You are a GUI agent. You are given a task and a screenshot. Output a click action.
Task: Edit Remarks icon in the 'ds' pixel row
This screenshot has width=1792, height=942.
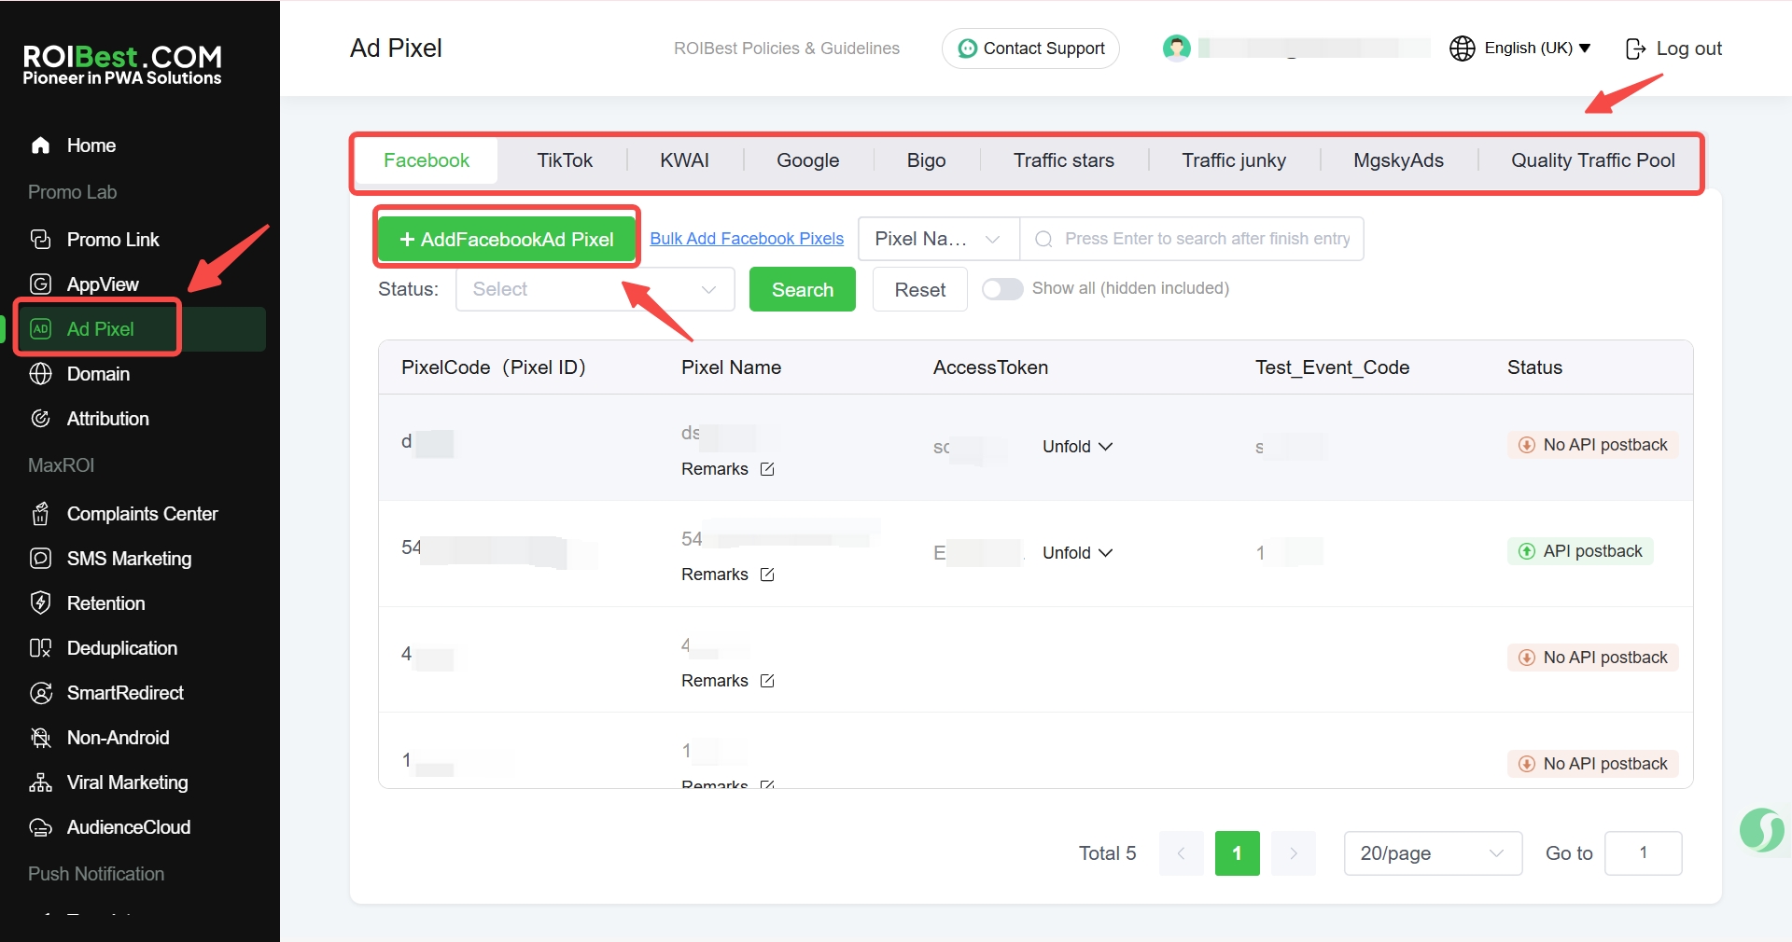click(767, 469)
